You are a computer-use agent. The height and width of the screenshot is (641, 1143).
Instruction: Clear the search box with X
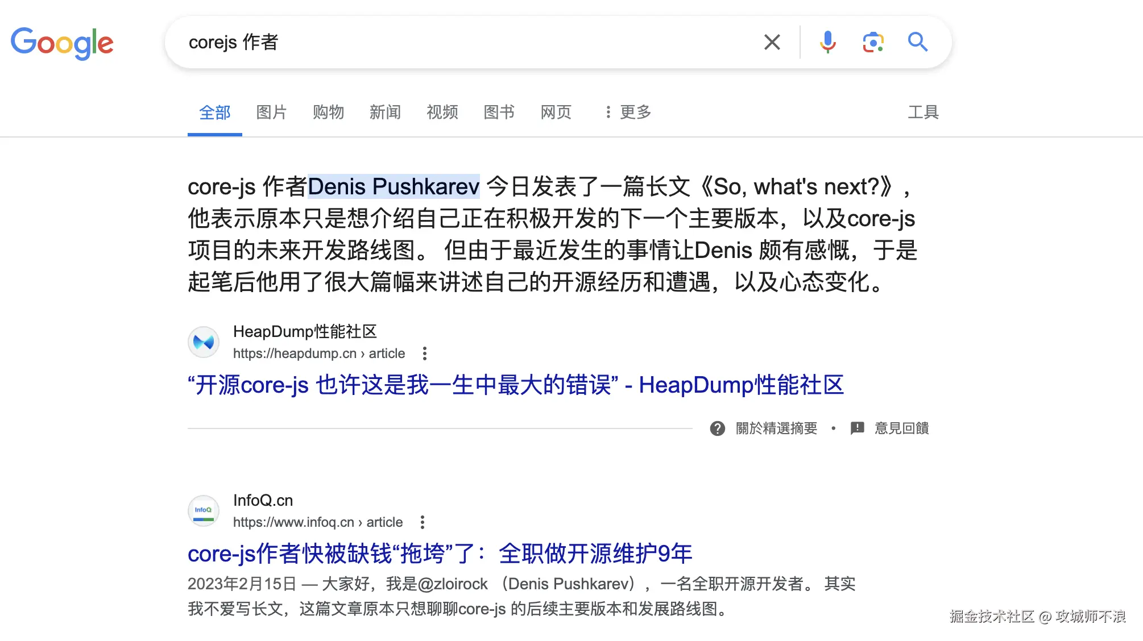click(772, 42)
